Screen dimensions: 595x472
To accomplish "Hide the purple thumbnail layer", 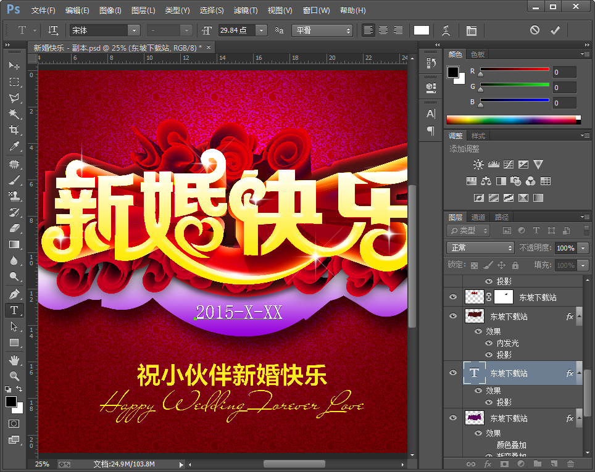I will coord(453,418).
